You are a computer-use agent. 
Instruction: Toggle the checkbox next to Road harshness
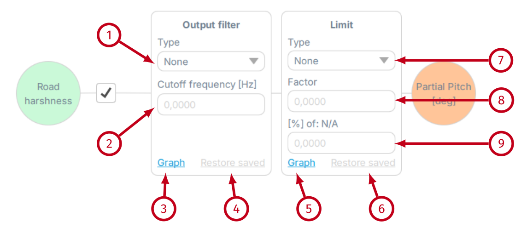(106, 93)
